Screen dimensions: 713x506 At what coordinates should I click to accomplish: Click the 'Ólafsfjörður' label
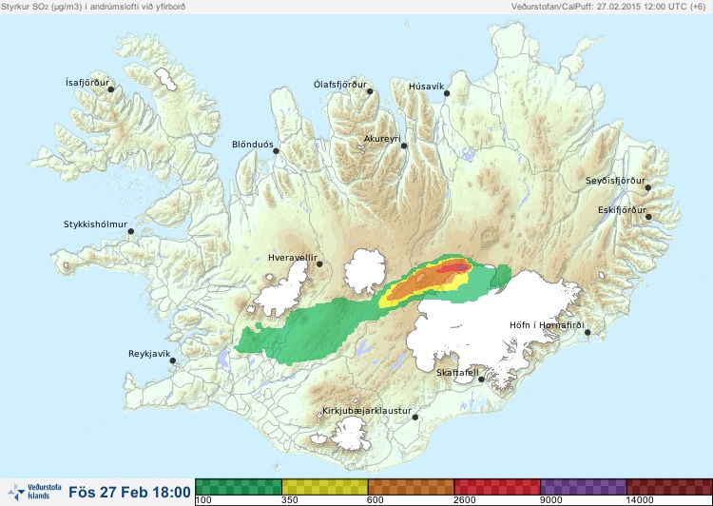[340, 85]
